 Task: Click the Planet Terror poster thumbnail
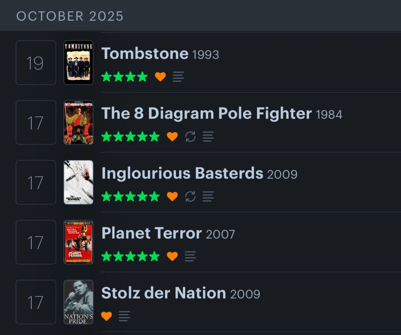pyautogui.click(x=79, y=242)
